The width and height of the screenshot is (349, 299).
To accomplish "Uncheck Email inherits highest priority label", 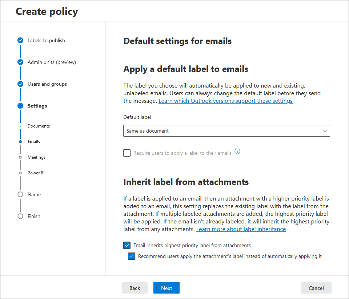I will pos(127,245).
